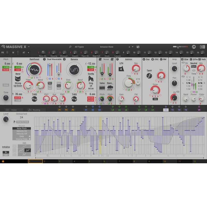Screen dimensions: 207x207
Task: Click the Bend mode icon under Bend
Action: click(18, 79)
